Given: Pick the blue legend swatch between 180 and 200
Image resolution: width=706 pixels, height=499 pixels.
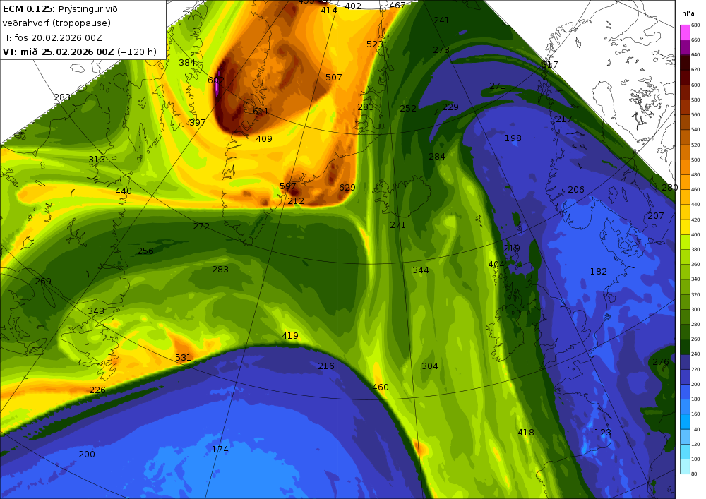Looking at the screenshot, I should click(x=685, y=392).
